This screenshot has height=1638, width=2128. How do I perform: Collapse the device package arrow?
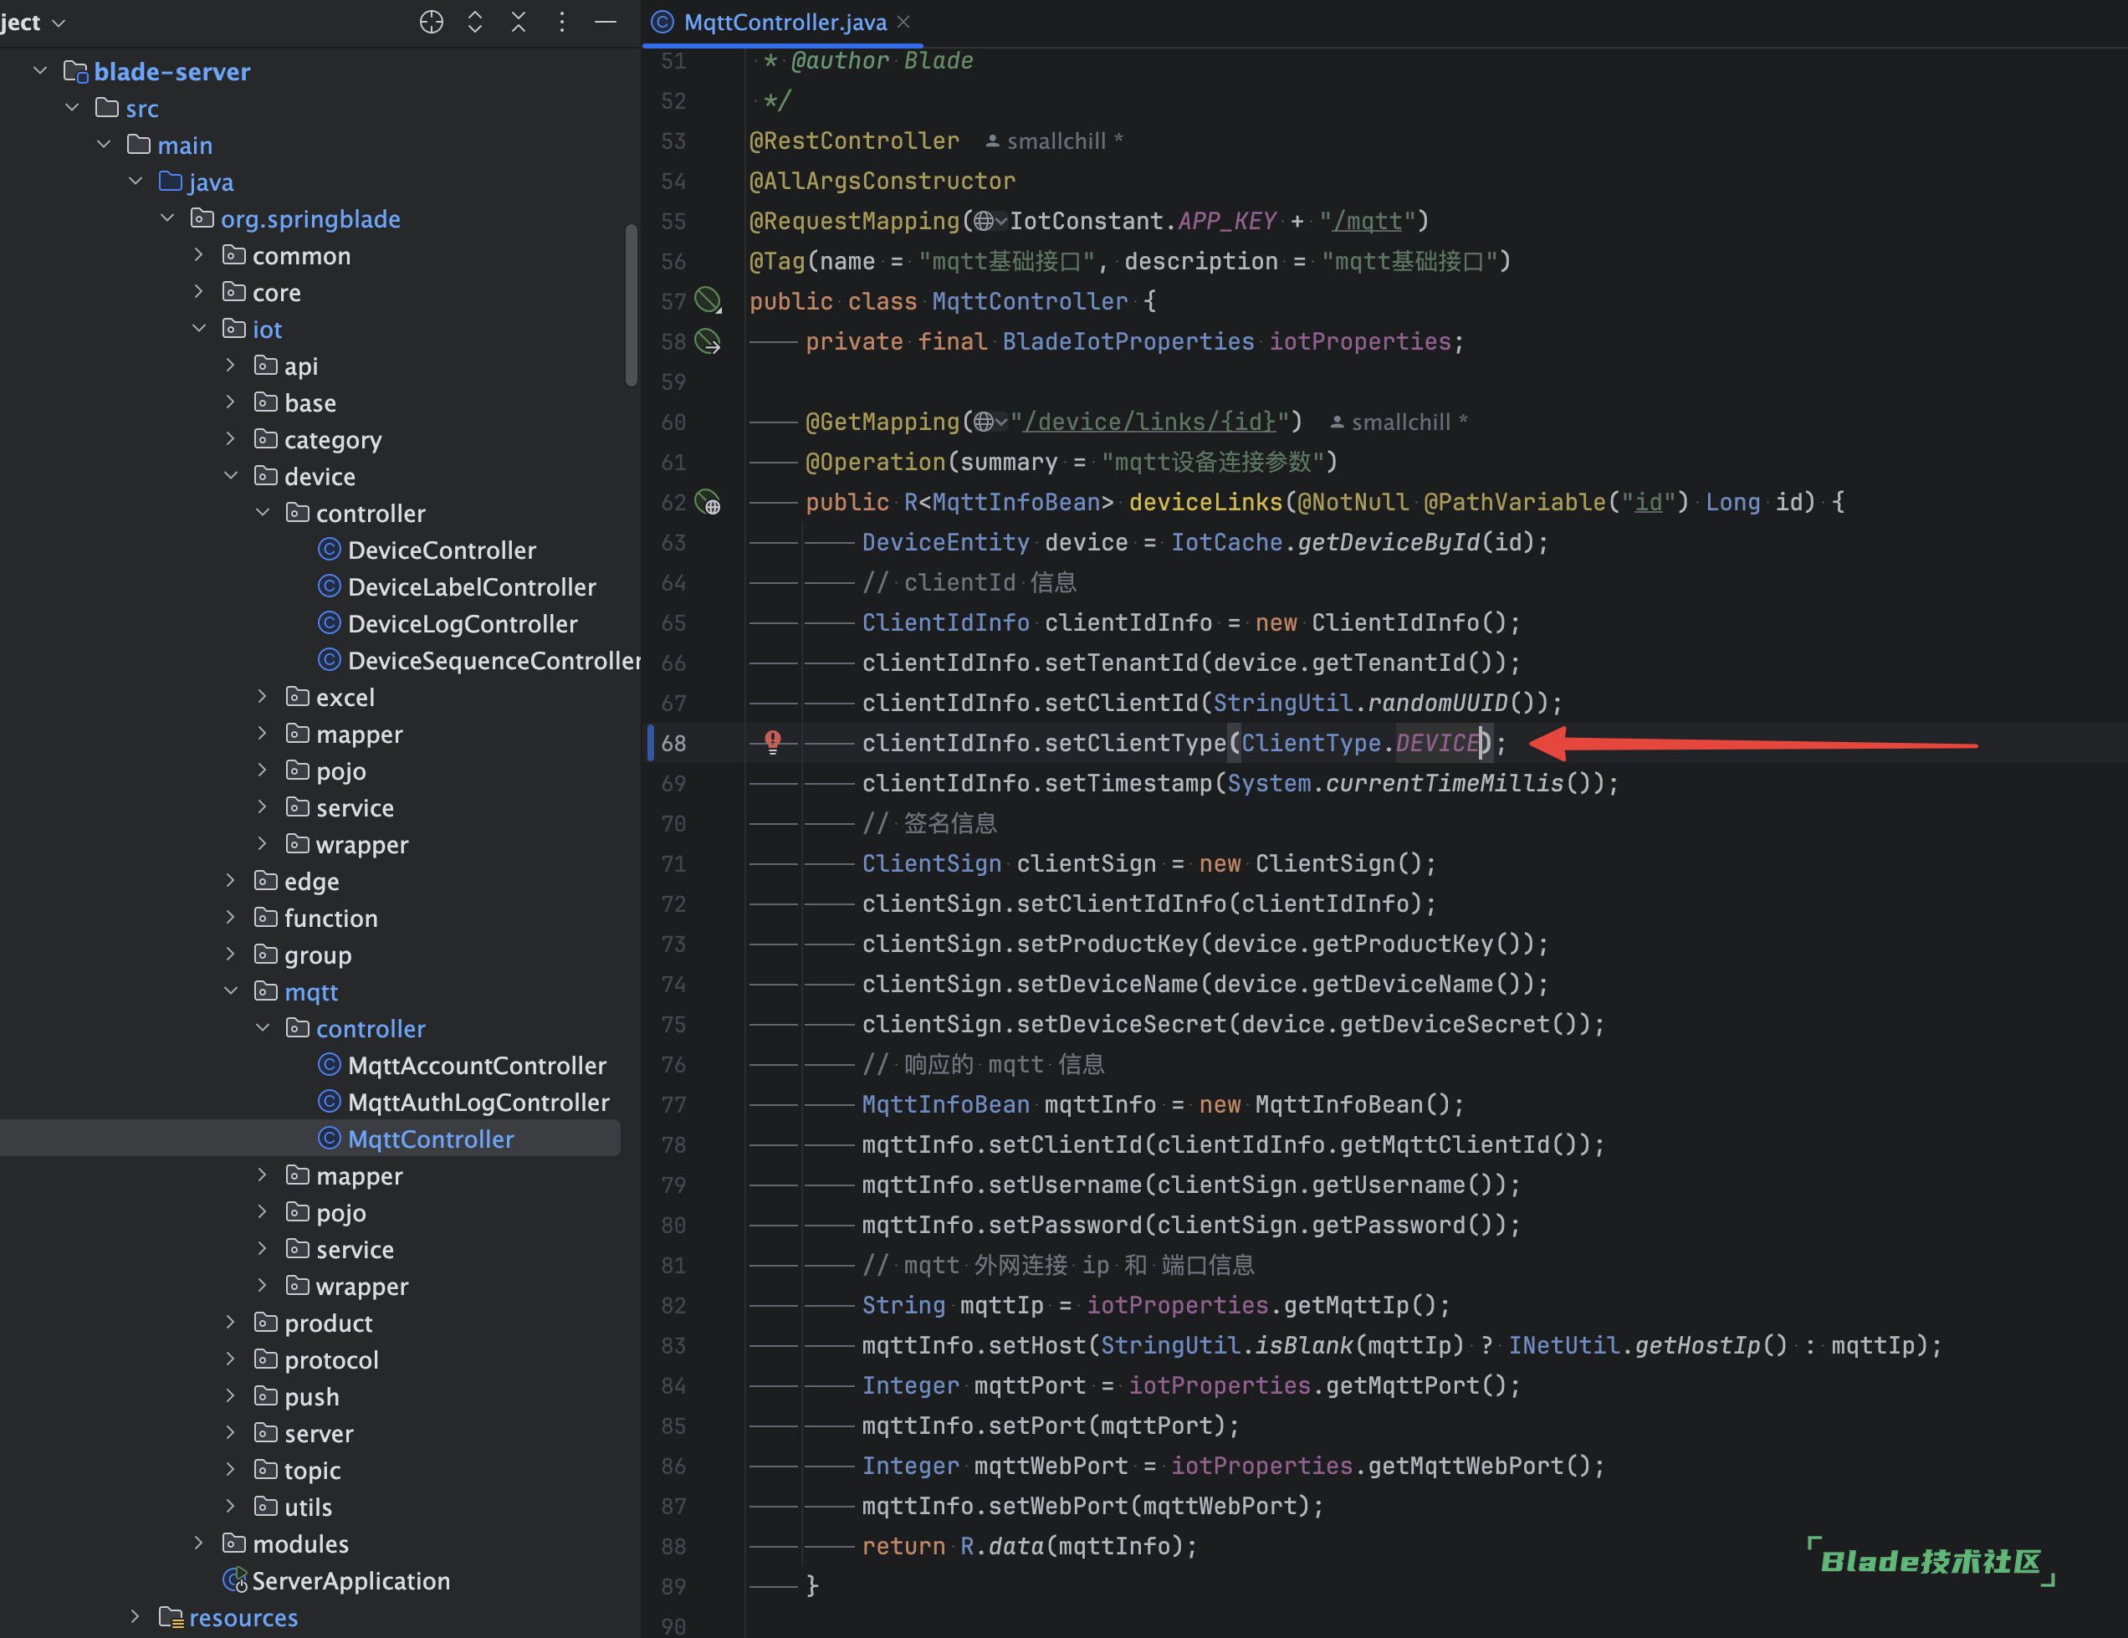point(231,477)
